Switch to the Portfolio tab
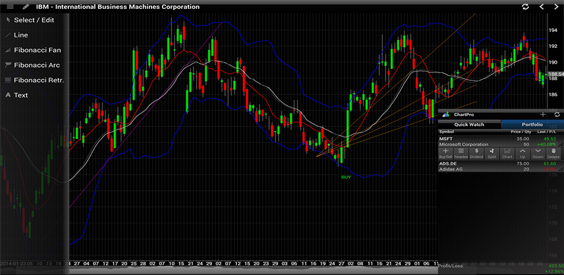The height and width of the screenshot is (275, 564). (x=532, y=124)
